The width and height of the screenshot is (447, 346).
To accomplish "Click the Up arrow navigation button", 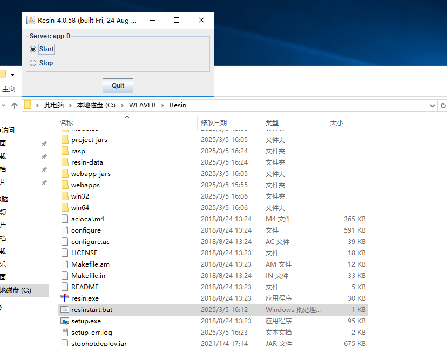I will (x=15, y=105).
